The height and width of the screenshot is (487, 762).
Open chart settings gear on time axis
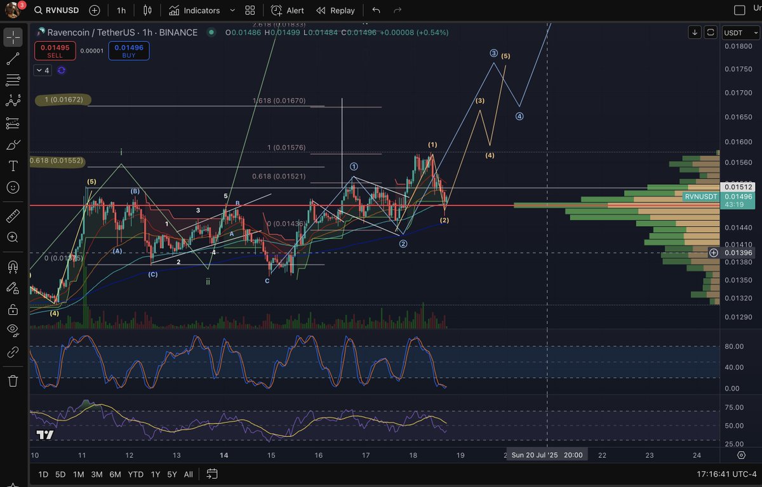coord(741,455)
